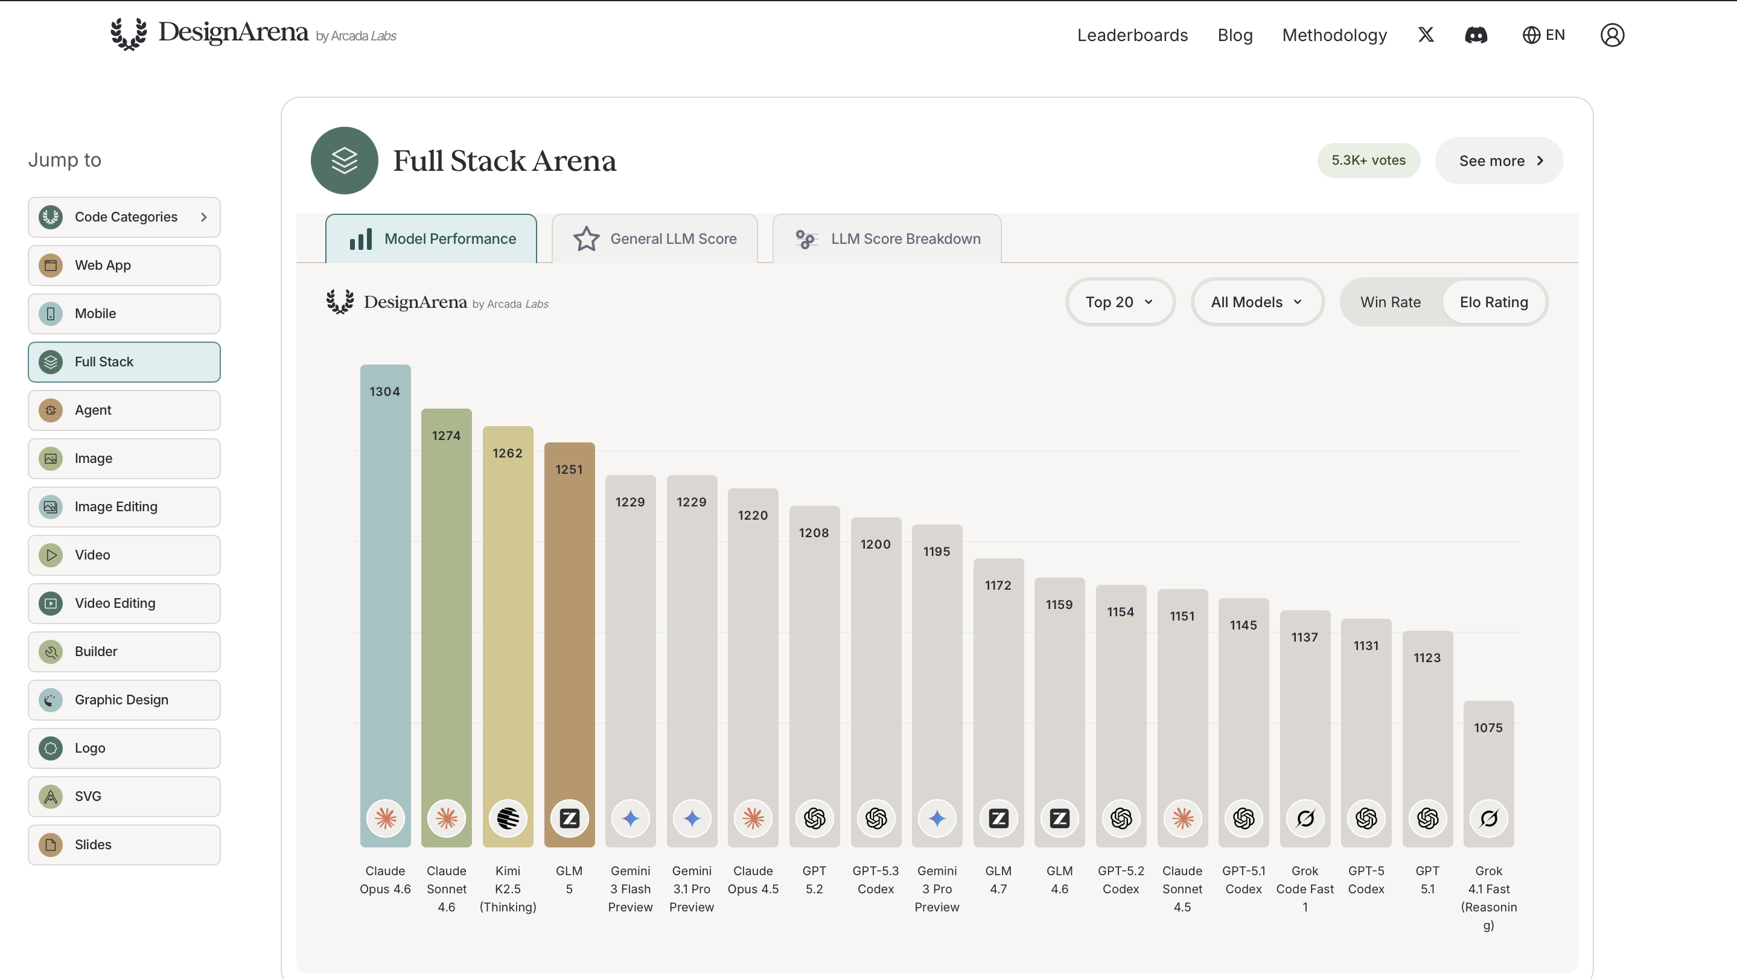1737x979 pixels.
Task: Open the Methodology link
Action: tap(1334, 35)
